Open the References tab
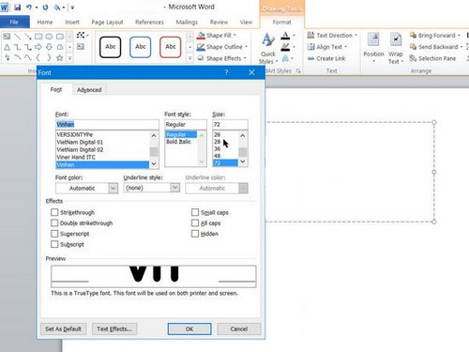 [x=149, y=23]
